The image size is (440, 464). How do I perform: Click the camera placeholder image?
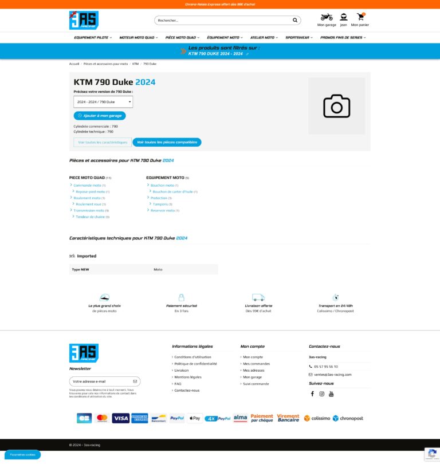[x=337, y=106]
